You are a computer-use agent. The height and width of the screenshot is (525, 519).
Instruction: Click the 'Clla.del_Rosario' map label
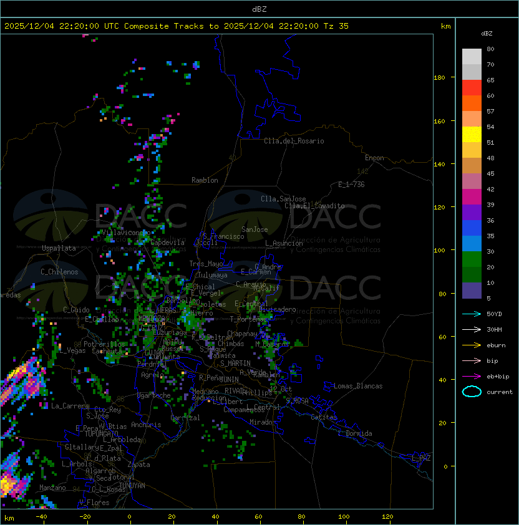(x=294, y=141)
